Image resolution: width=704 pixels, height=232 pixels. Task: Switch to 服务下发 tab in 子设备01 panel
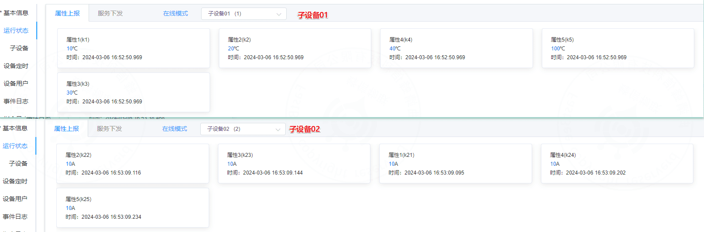pyautogui.click(x=110, y=13)
